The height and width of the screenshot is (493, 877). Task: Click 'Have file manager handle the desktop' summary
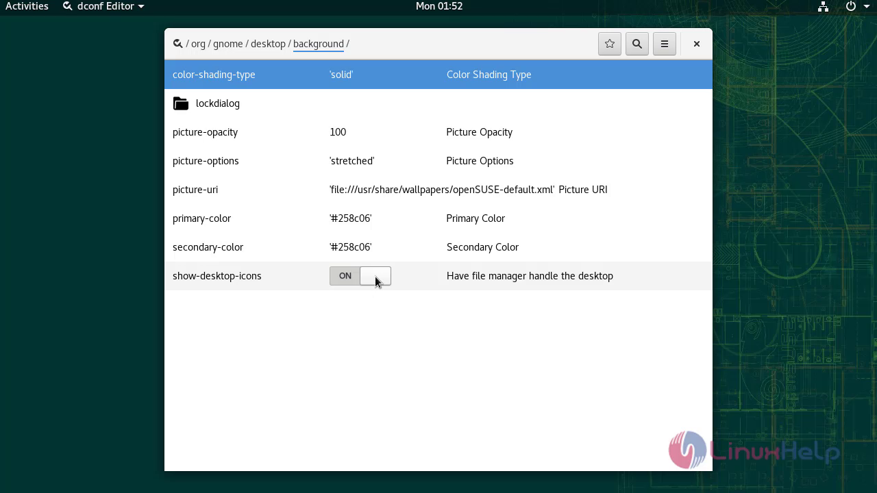pos(530,276)
